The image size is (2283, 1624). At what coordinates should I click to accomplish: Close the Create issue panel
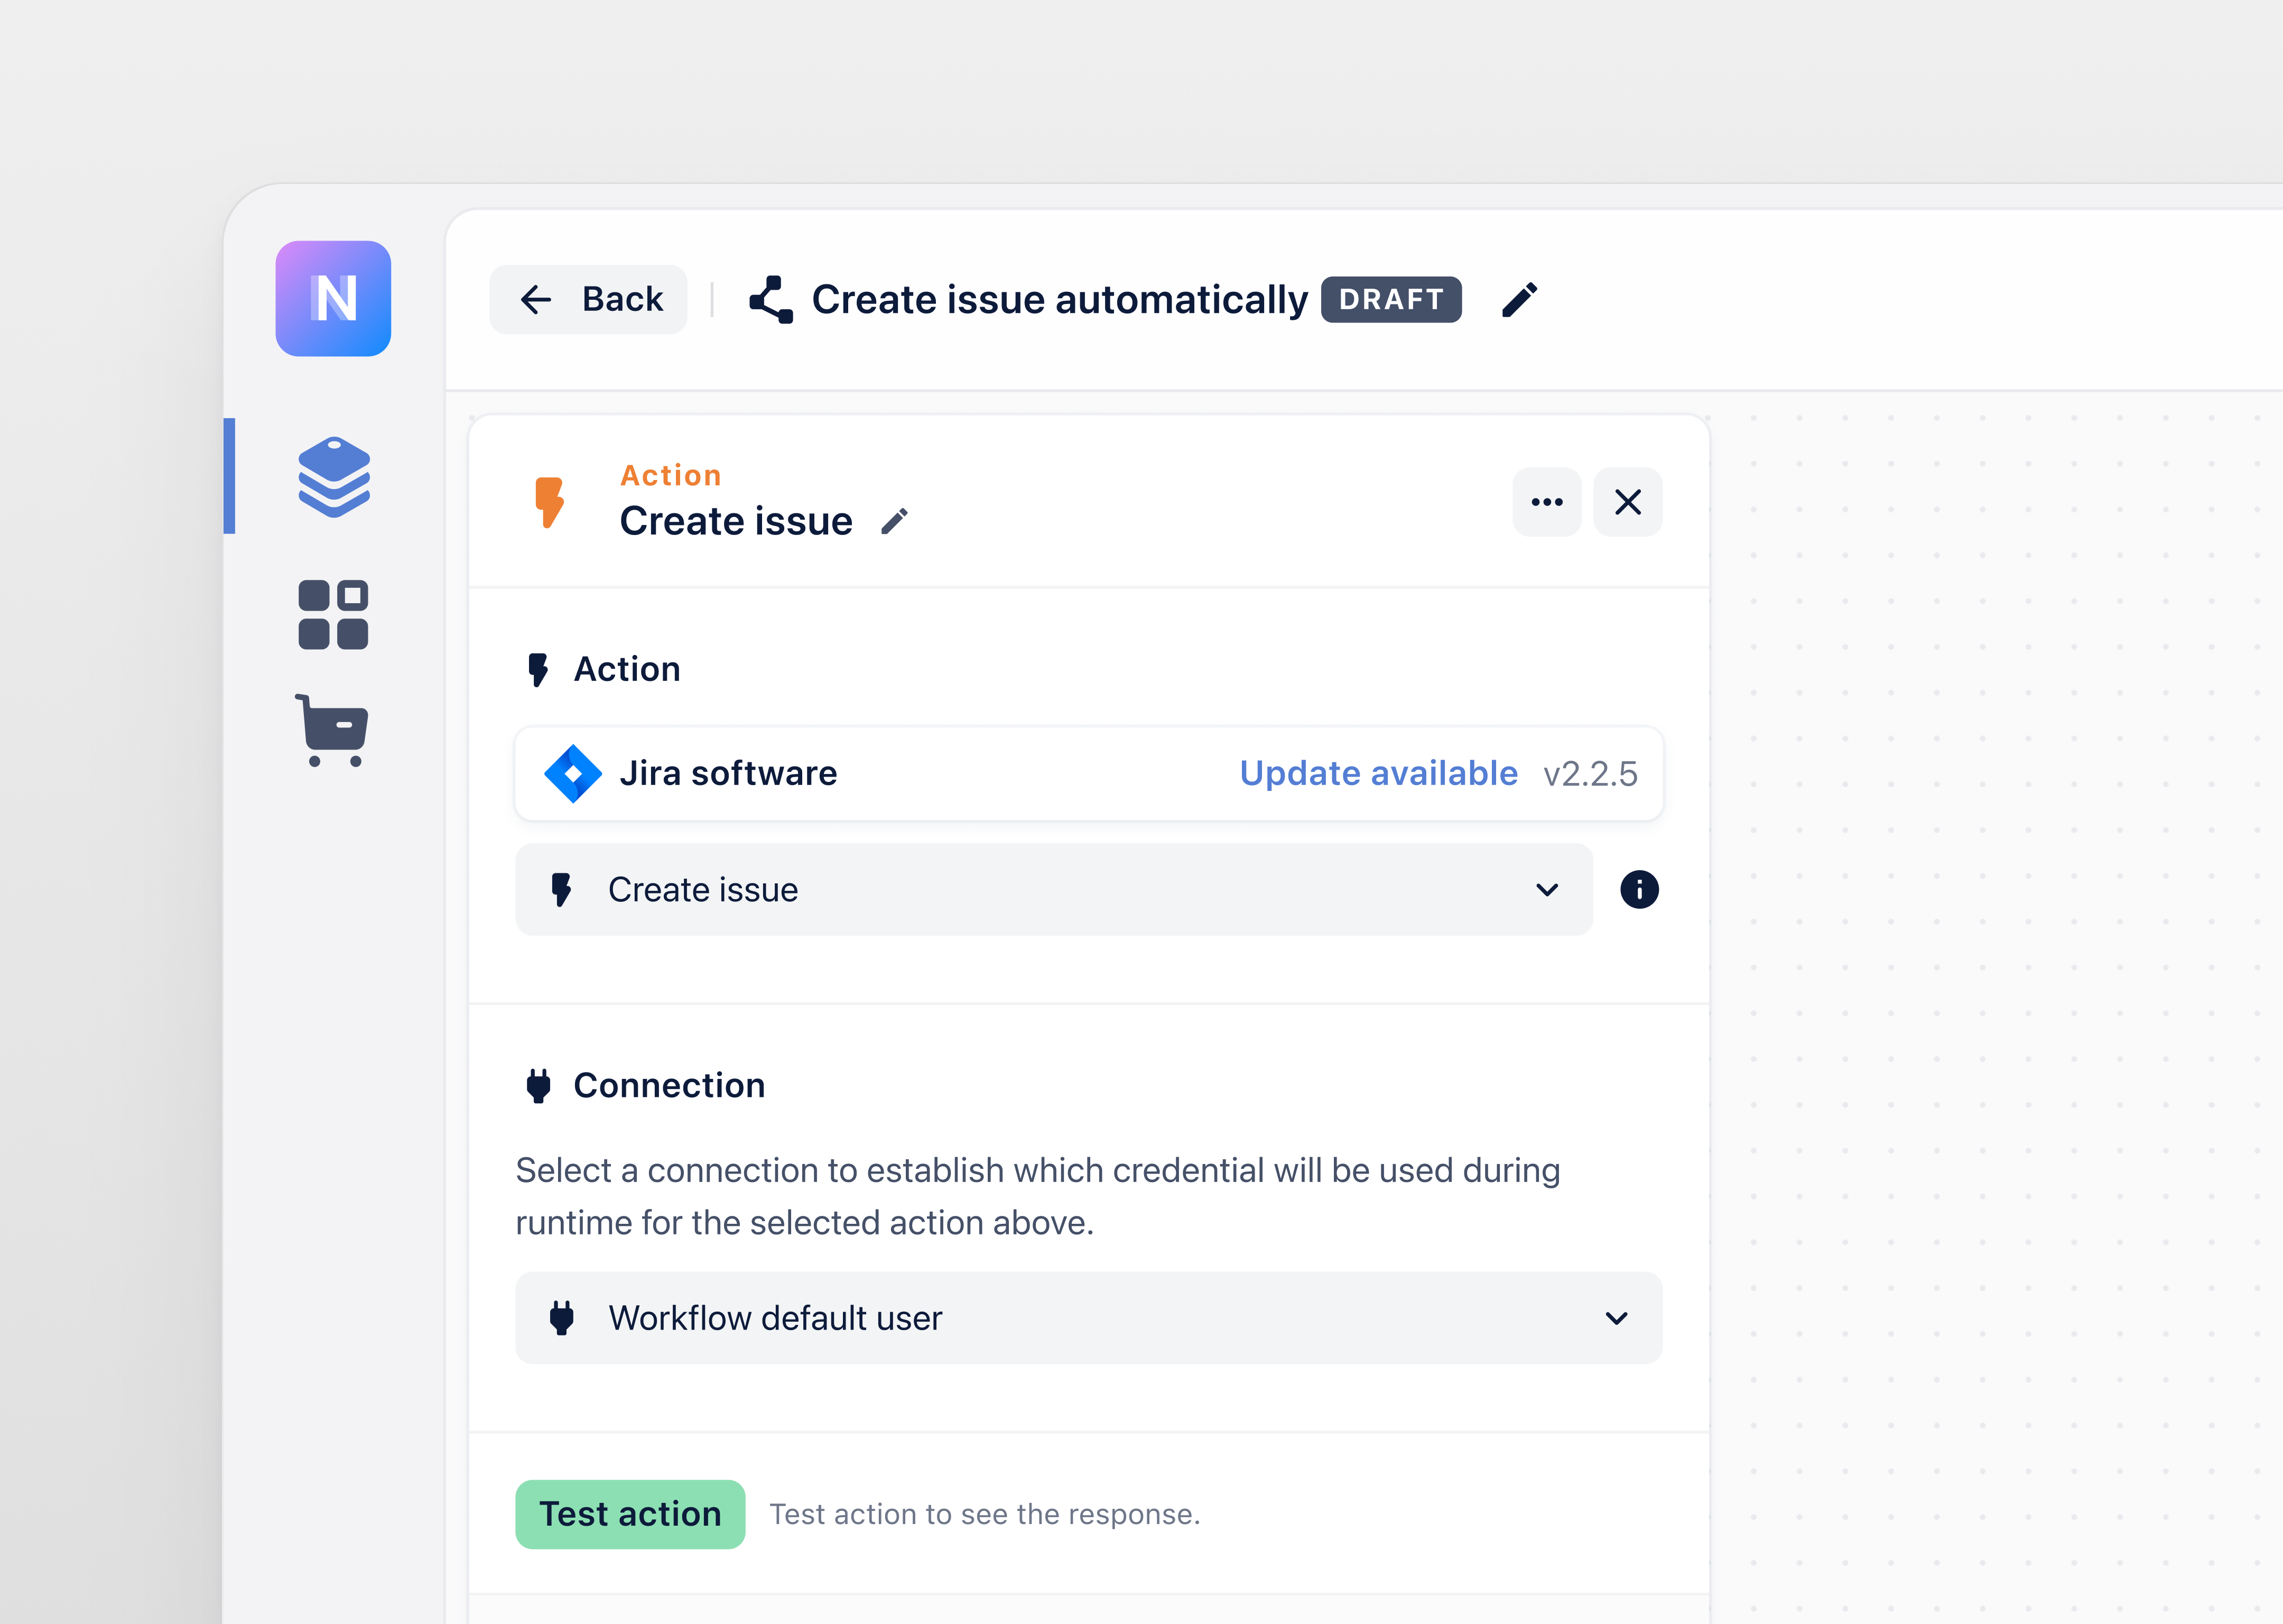tap(1627, 502)
